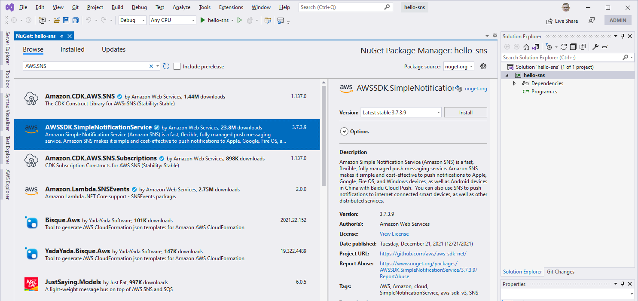This screenshot has width=638, height=301.
Task: Collapse All in Solution Explorer
Action: click(573, 47)
